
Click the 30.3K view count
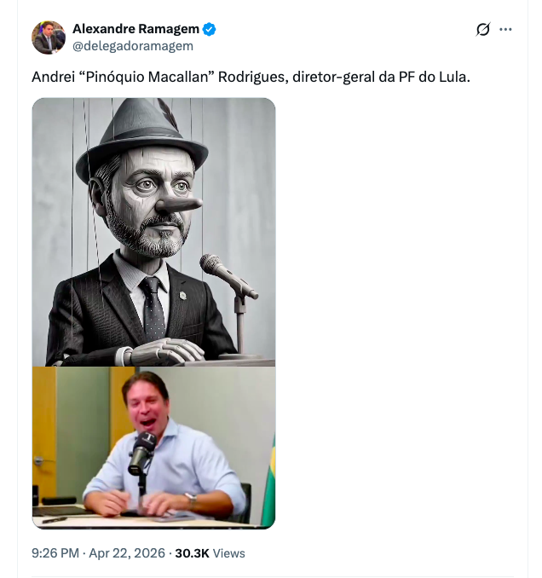(192, 553)
